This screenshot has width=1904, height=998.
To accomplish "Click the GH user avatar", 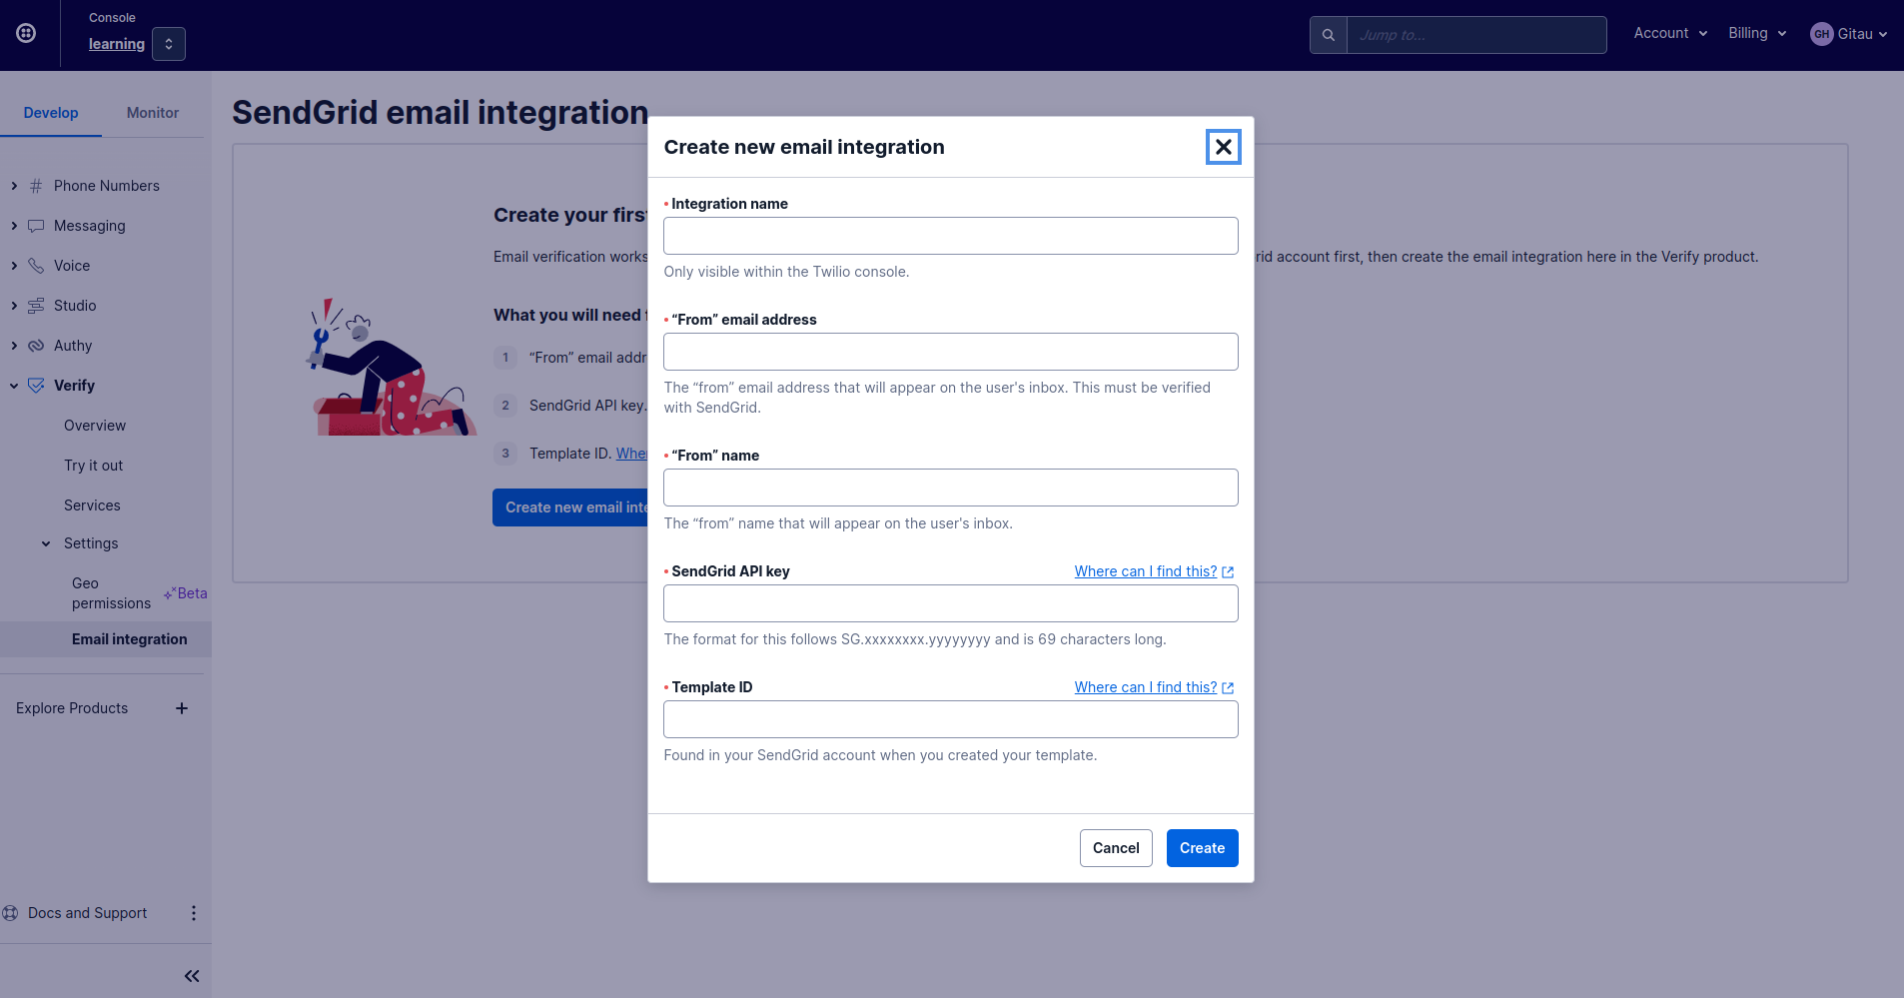I will coord(1822,34).
